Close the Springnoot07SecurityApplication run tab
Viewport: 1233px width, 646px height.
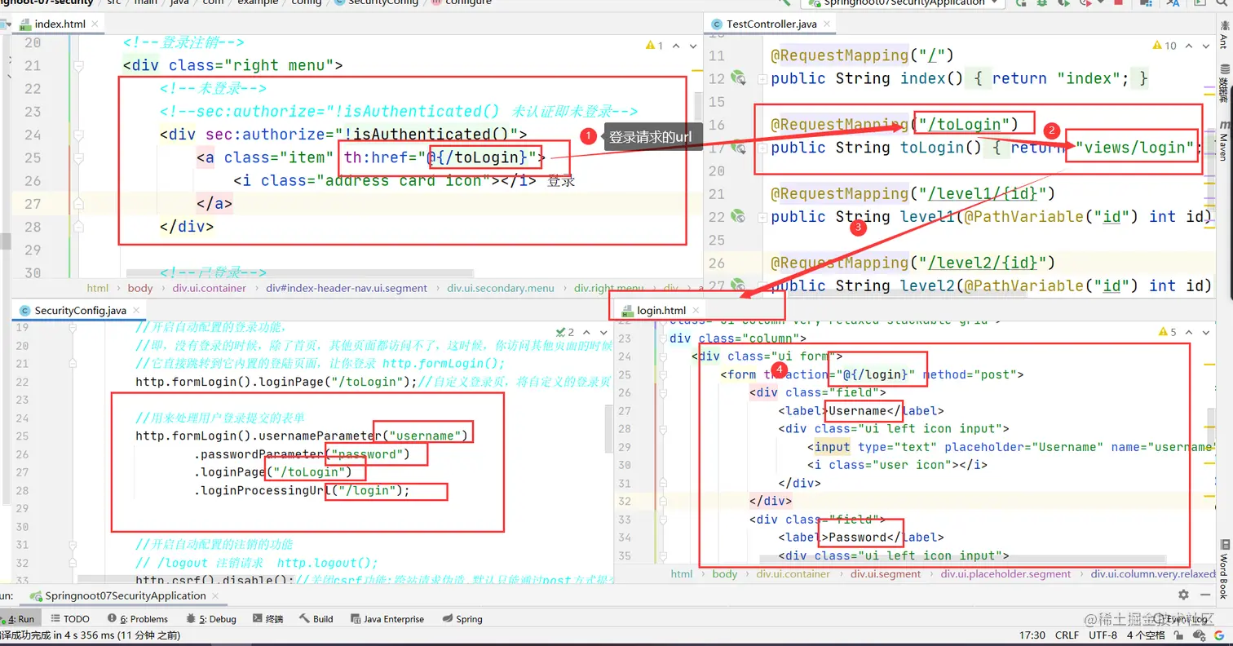tap(214, 596)
